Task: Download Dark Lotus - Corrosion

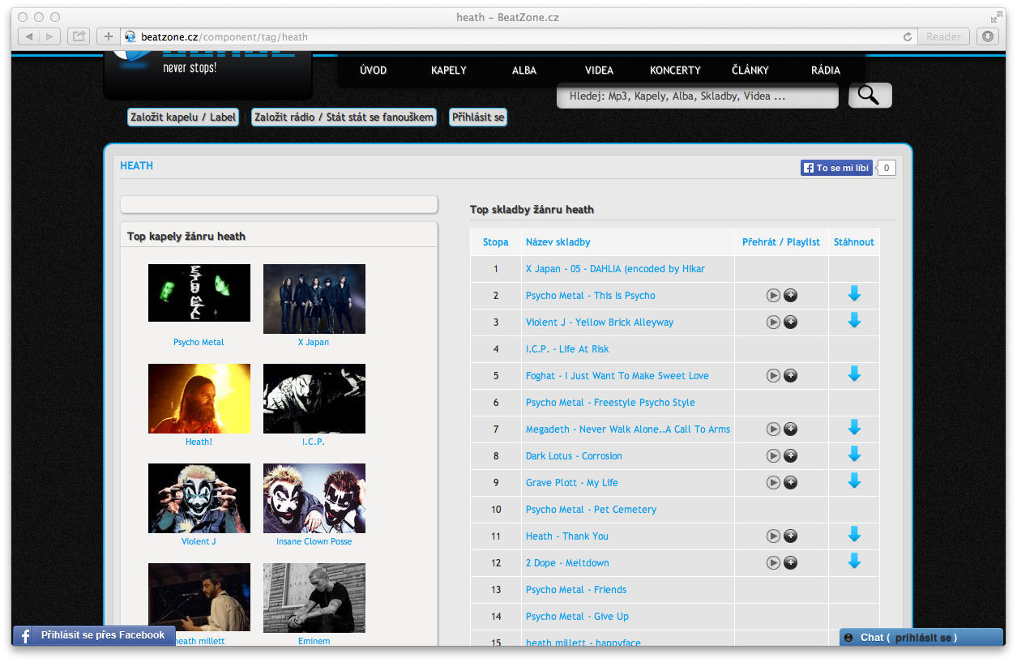Action: [854, 455]
